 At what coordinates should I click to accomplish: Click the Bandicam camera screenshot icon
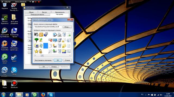(x=33, y=2)
